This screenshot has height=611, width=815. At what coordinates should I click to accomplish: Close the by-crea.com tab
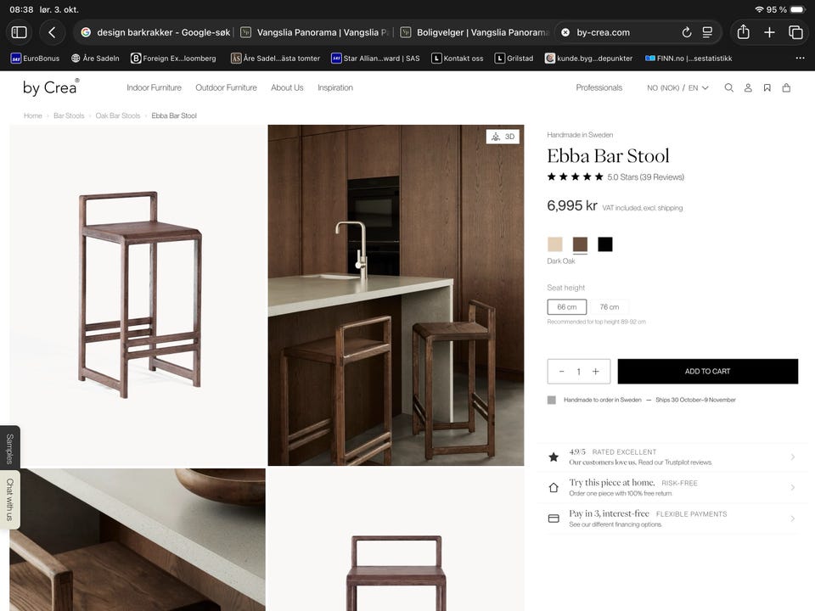click(565, 32)
